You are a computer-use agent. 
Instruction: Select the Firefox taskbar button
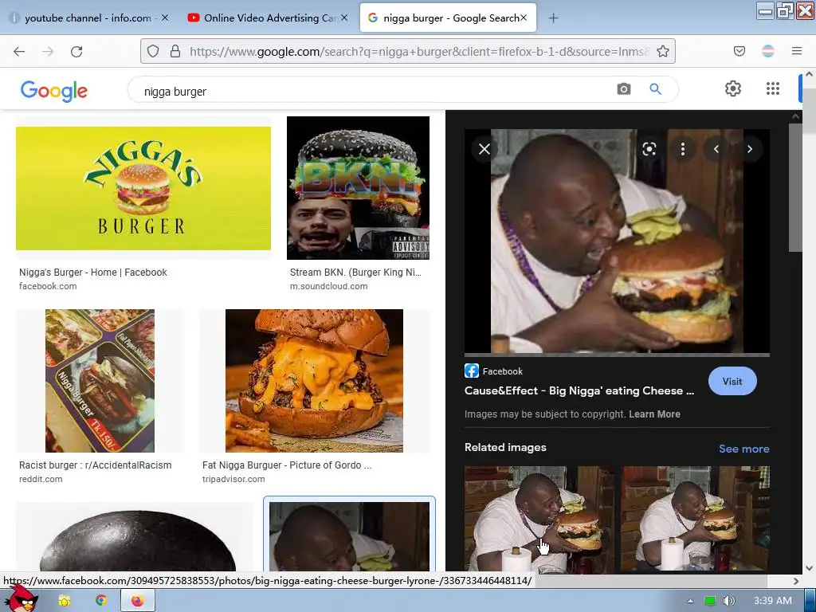(x=137, y=601)
